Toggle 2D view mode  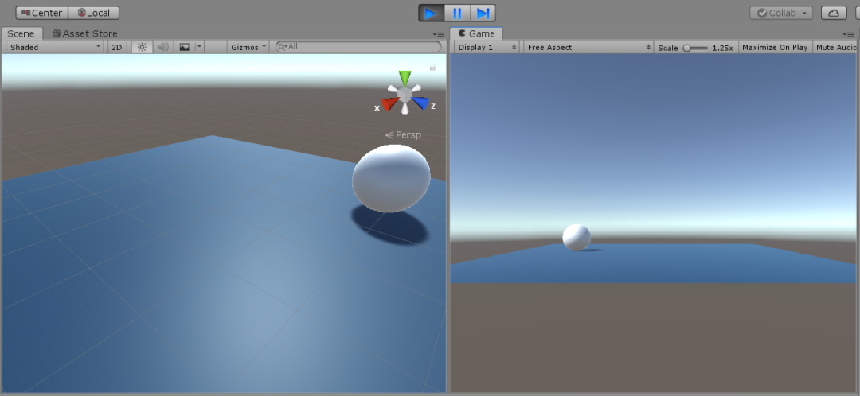click(117, 47)
